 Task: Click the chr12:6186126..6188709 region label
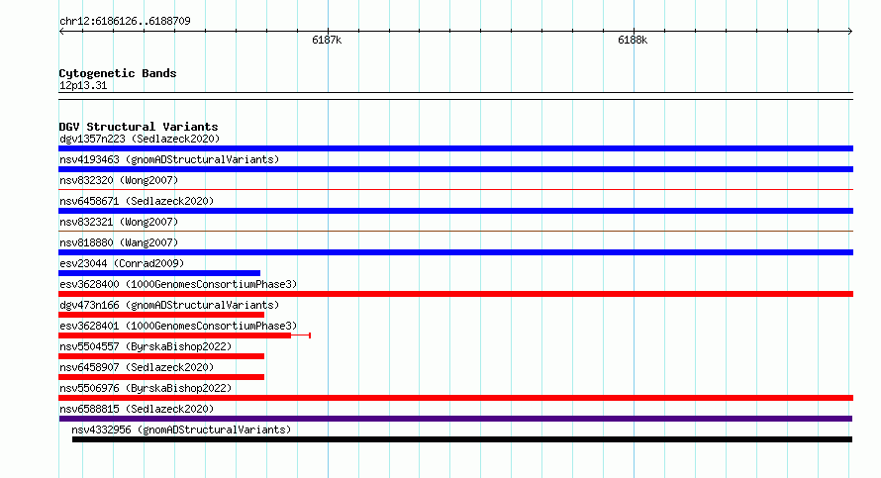tap(125, 21)
